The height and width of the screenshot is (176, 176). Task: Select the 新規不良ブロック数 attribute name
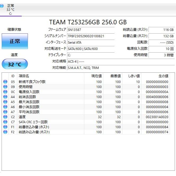[x=32, y=82]
